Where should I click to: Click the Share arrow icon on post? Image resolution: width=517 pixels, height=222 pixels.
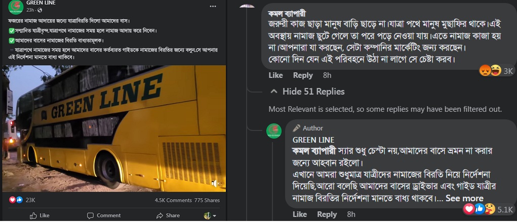[x=156, y=215]
